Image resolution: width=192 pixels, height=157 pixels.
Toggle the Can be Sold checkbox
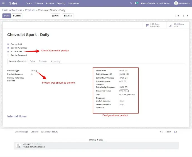[8, 44]
